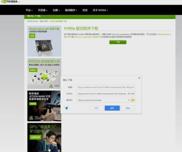Click the file name input field
Screen dimensions: 182x152
[x=106, y=93]
